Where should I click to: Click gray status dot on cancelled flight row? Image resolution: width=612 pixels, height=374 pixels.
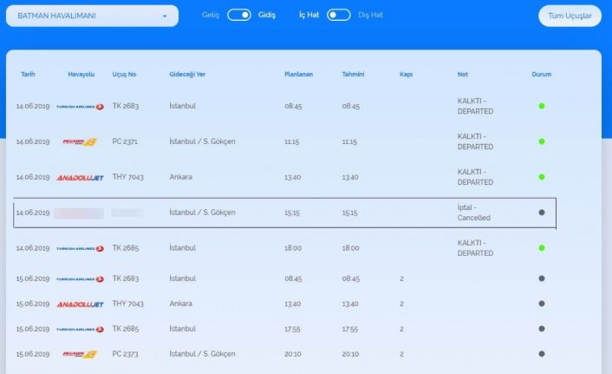pyautogui.click(x=542, y=213)
